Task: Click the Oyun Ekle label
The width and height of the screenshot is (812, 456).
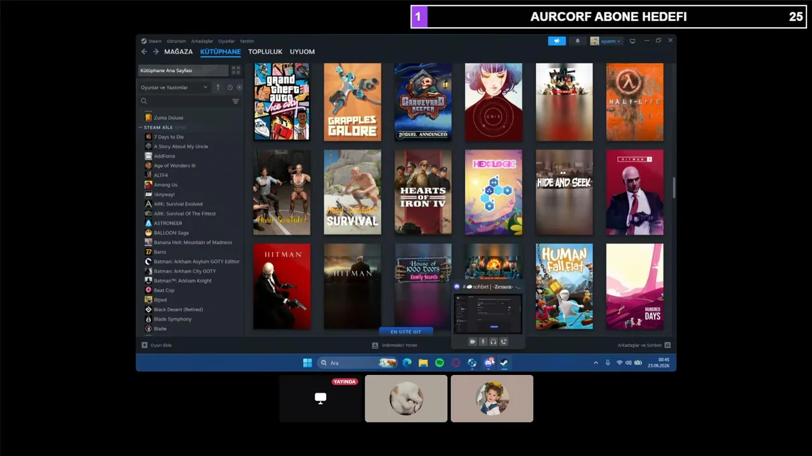Action: (161, 345)
